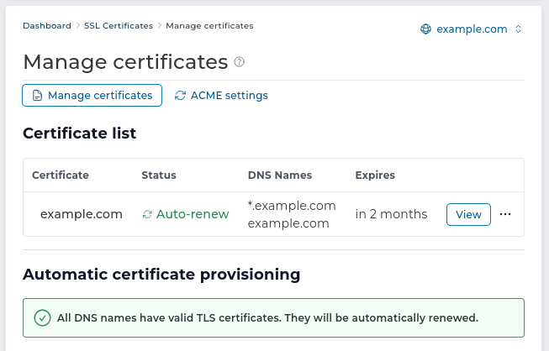Click the *.example.com DNS name
The image size is (549, 351).
pos(292,206)
